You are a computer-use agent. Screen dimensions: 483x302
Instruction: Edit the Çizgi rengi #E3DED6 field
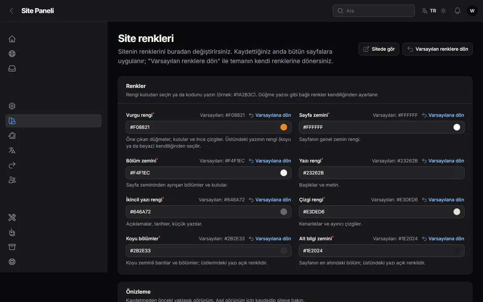(382, 212)
